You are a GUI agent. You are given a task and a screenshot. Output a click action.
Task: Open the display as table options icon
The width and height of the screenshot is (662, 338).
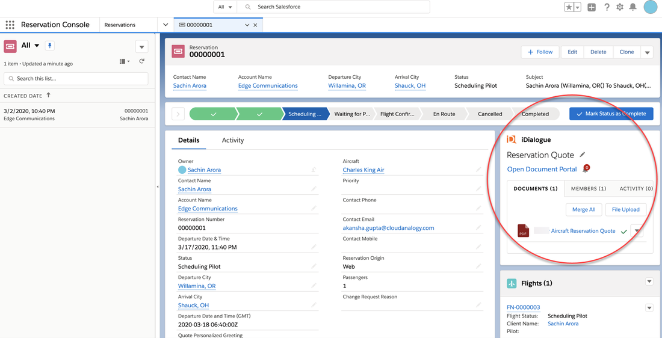coord(125,61)
